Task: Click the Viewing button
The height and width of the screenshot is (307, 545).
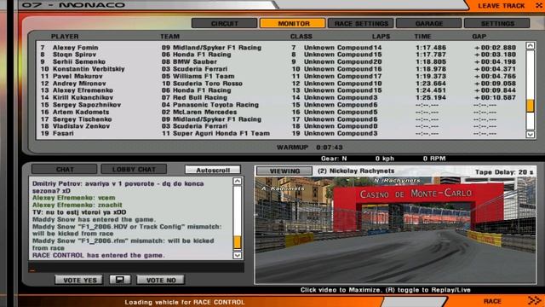Action: tap(284, 171)
